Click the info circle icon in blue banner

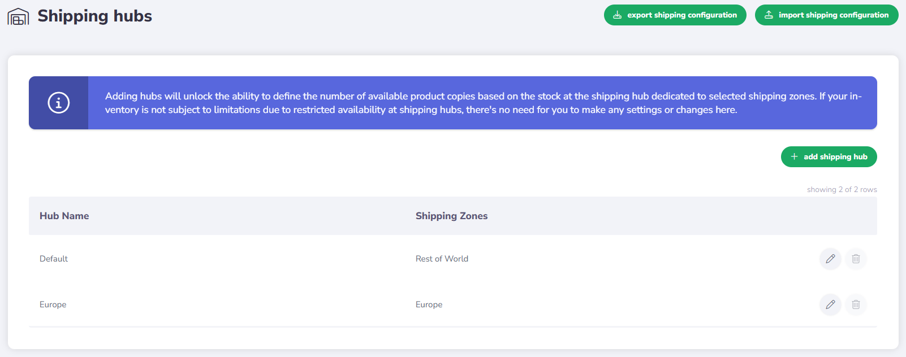click(x=59, y=103)
